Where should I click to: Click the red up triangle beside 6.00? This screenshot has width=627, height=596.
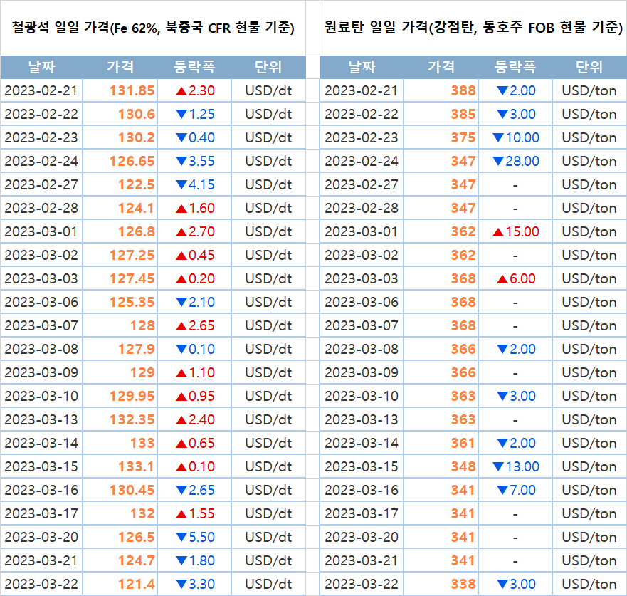(502, 279)
